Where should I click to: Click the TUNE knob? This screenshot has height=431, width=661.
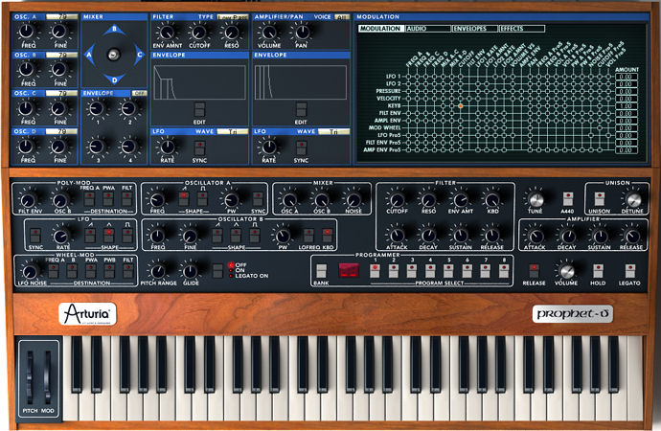click(536, 200)
